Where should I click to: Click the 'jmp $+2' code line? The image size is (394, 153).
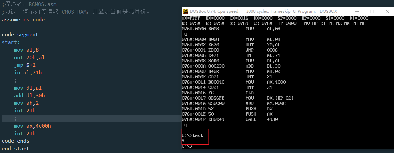point(25,65)
